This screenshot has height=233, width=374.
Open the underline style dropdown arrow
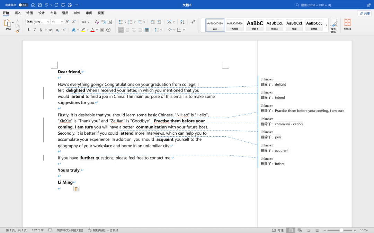coord(46,30)
